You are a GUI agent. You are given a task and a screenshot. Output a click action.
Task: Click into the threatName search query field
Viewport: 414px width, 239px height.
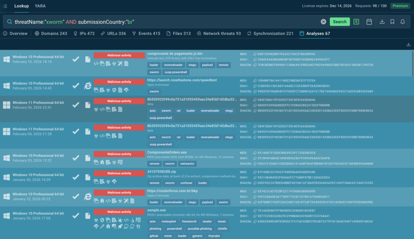click(162, 22)
